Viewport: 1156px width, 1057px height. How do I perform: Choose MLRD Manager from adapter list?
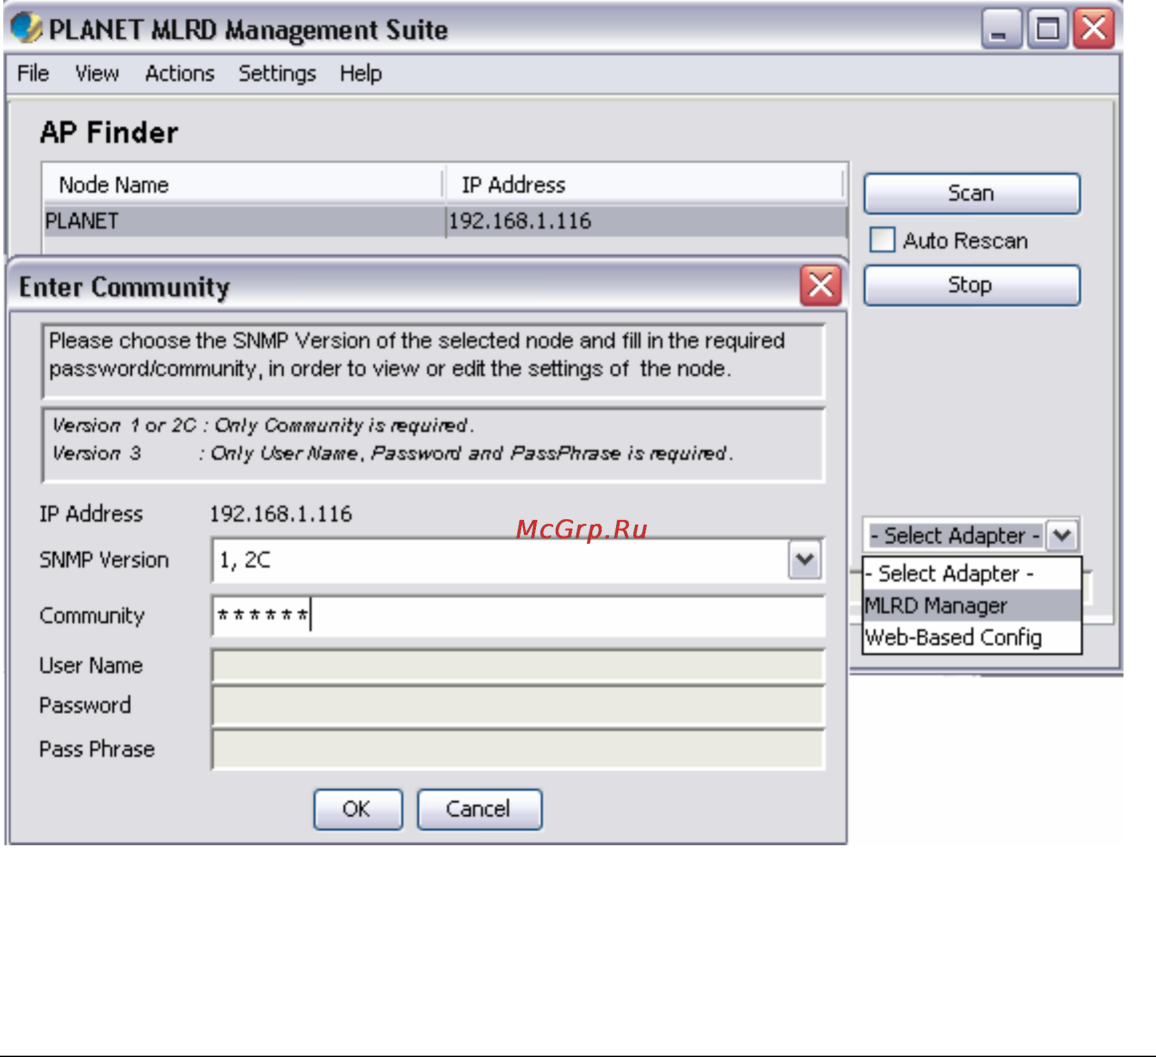pos(972,606)
